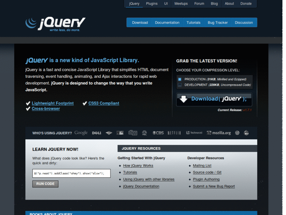Click the LEARN JQUERY NOW! heading
286x215 pixels.
tap(55, 149)
